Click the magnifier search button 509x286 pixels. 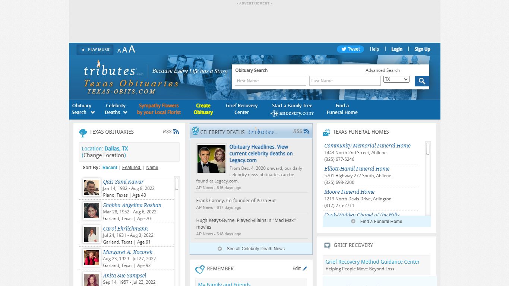click(422, 81)
